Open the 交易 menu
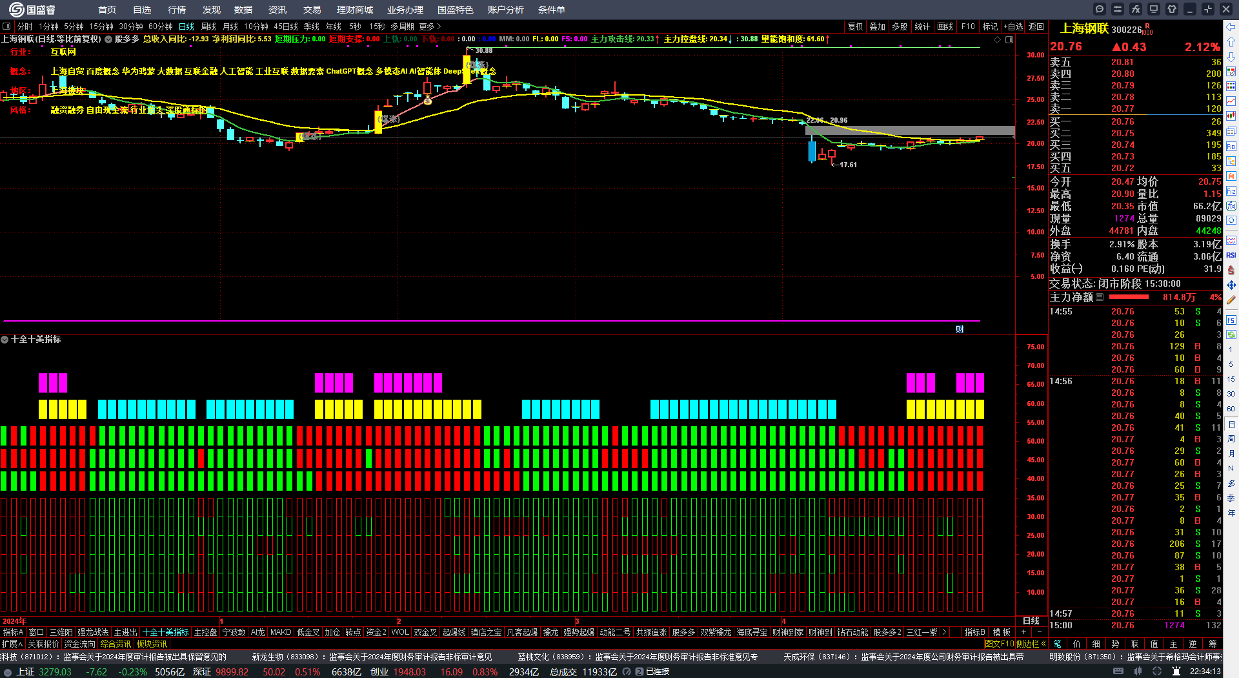Screen dimensions: 1239x678 312,10
